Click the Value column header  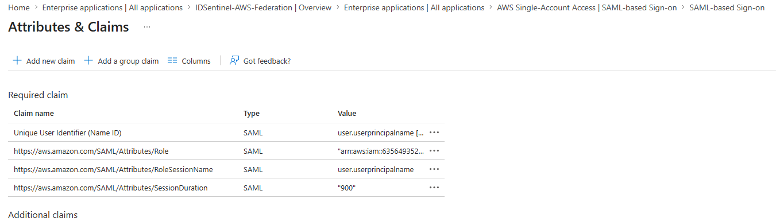347,114
